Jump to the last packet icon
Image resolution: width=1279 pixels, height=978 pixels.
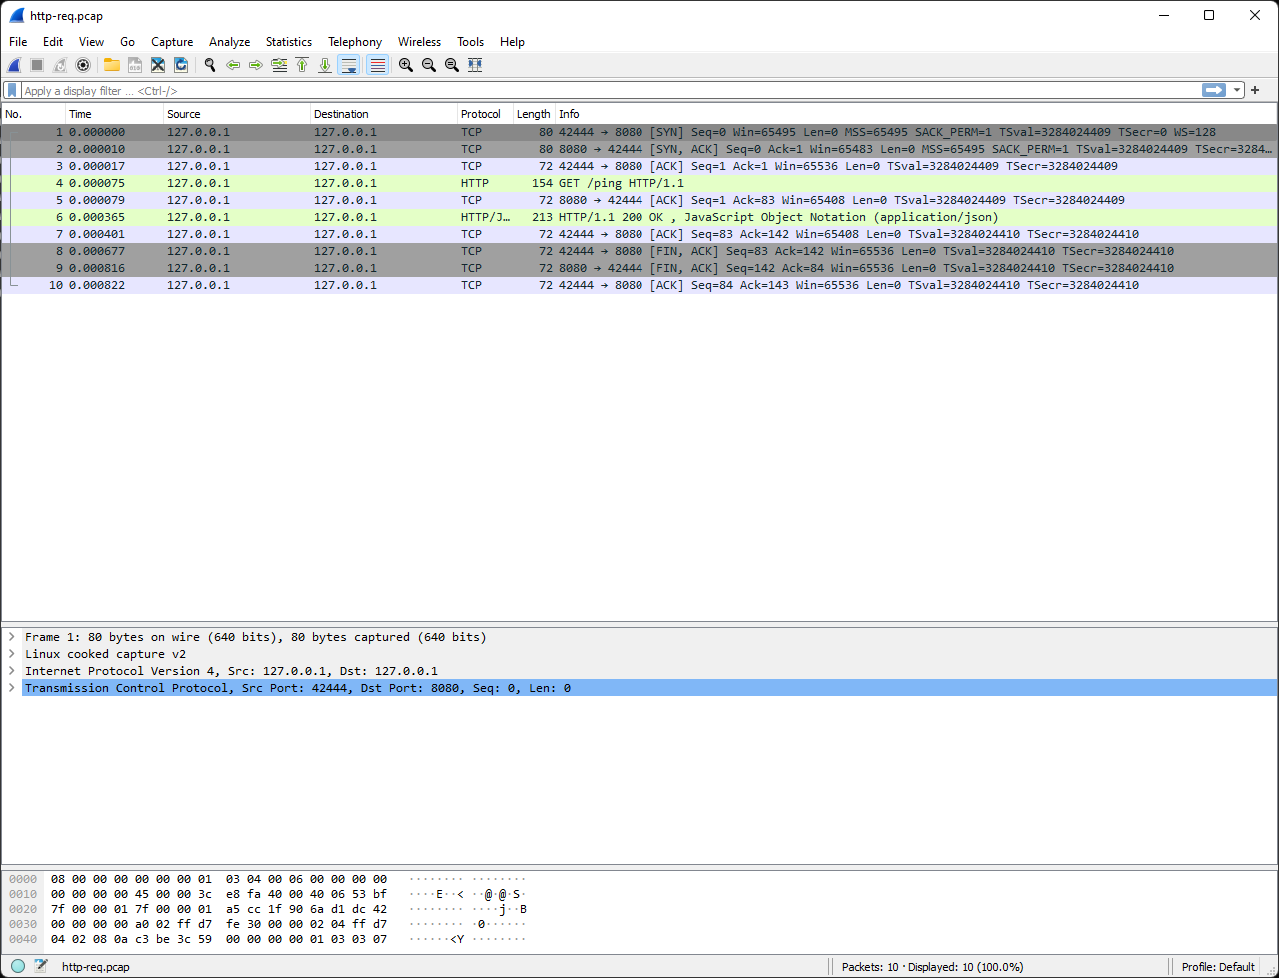(325, 65)
